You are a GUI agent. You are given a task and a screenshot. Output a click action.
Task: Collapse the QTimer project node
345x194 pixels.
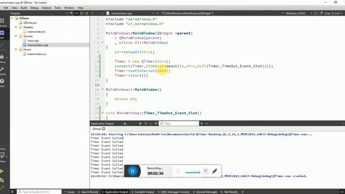coord(12,18)
